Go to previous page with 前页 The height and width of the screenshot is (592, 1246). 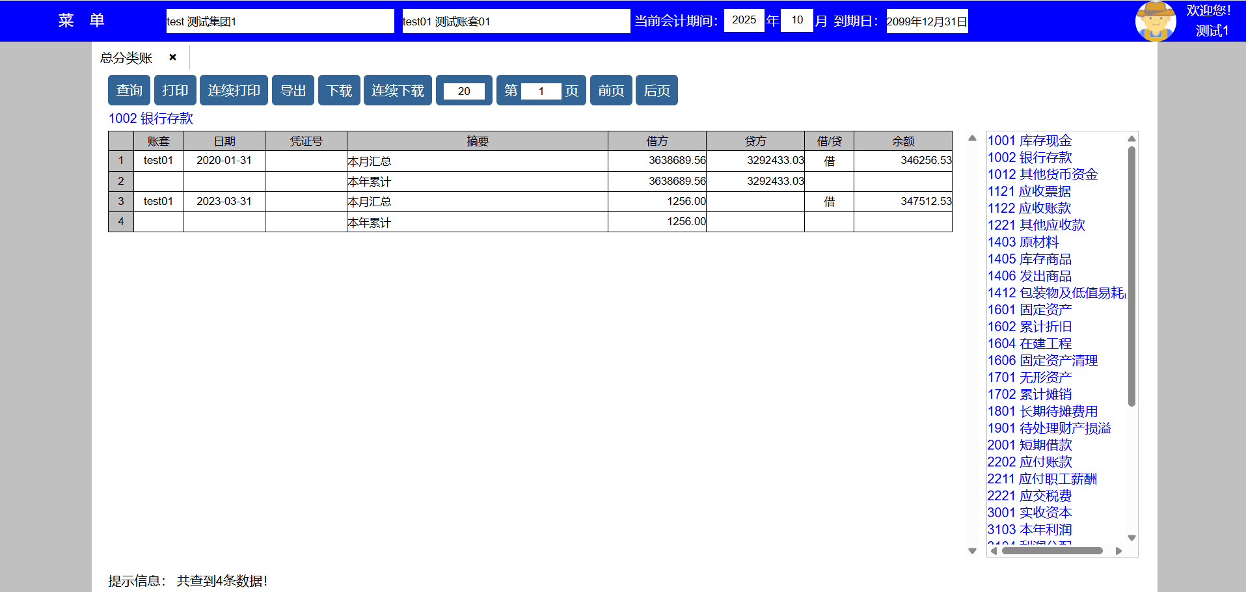(610, 90)
